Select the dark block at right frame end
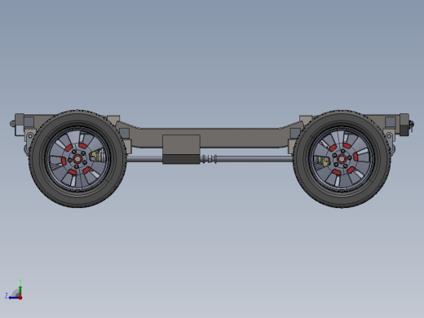Image resolution: width=424 pixels, height=318 pixels. pos(404,130)
